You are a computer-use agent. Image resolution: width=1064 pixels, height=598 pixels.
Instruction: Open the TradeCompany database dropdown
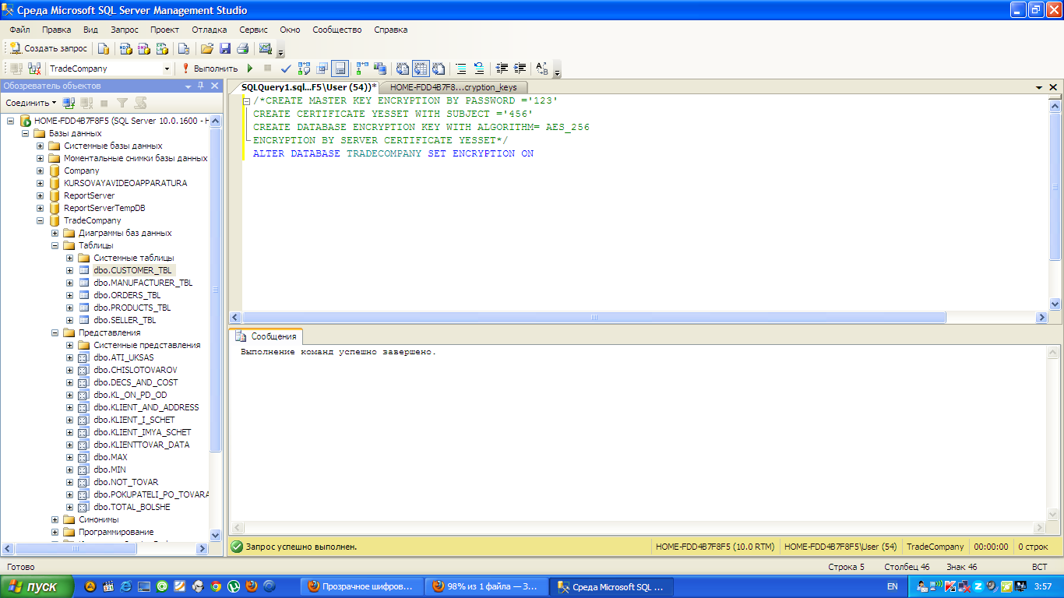[167, 69]
